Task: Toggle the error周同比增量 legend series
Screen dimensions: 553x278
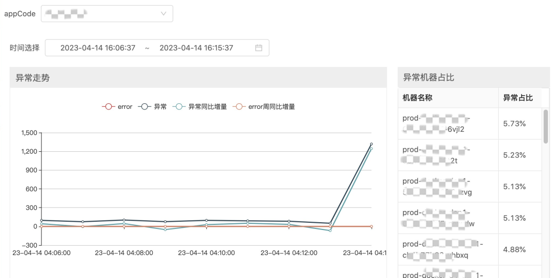Action: 264,107
